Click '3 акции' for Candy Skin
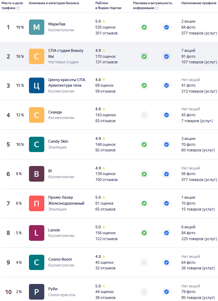218x301 pixels. click(x=188, y=138)
